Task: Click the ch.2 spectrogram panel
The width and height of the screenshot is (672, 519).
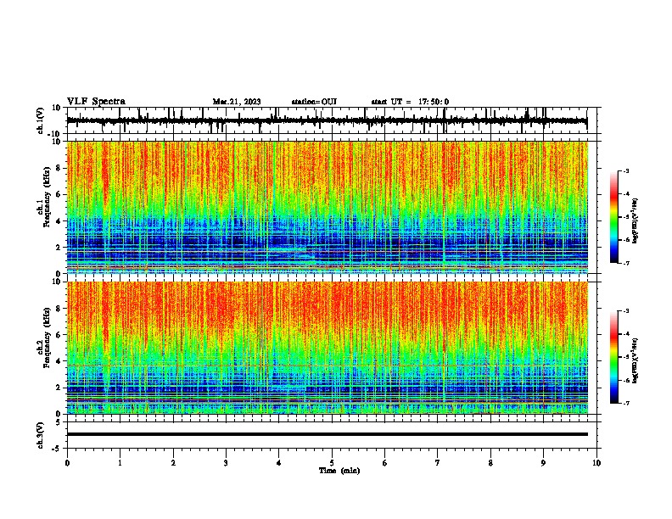Action: pyautogui.click(x=328, y=348)
